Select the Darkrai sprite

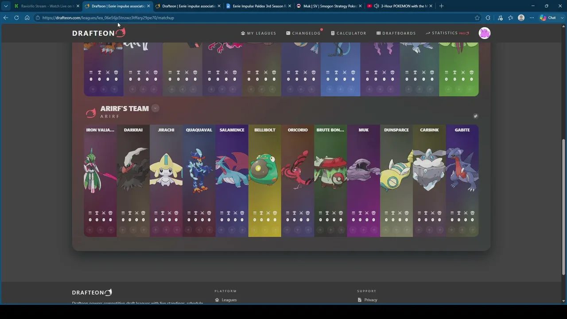point(133,170)
